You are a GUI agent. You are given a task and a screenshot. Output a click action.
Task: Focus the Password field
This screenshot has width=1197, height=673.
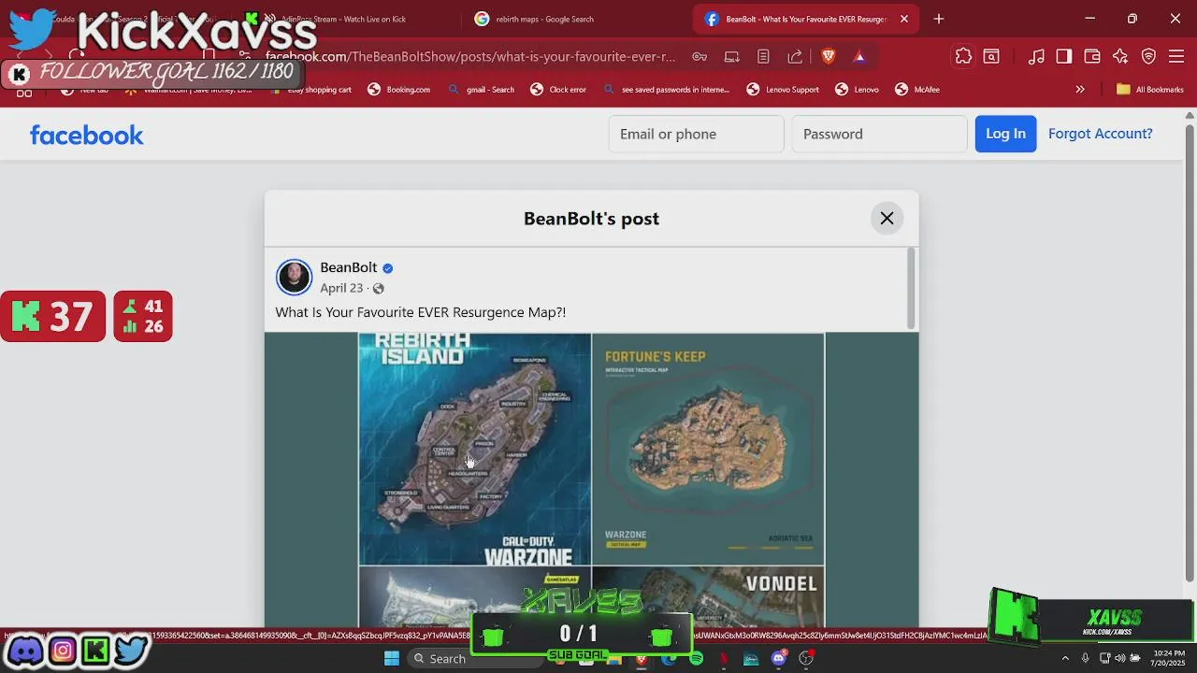(879, 134)
